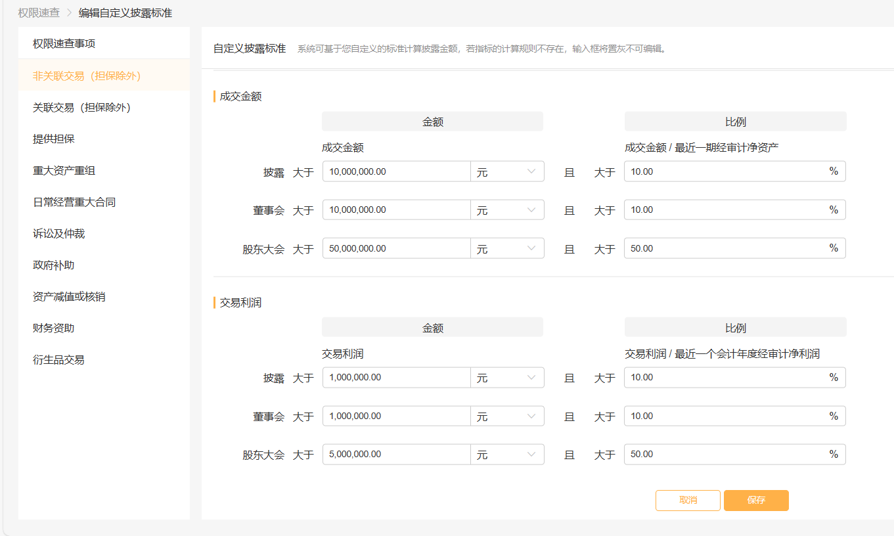The width and height of the screenshot is (894, 536).
Task: Expand unit selector for 交易利润 股东大会 row
Action: coord(507,455)
